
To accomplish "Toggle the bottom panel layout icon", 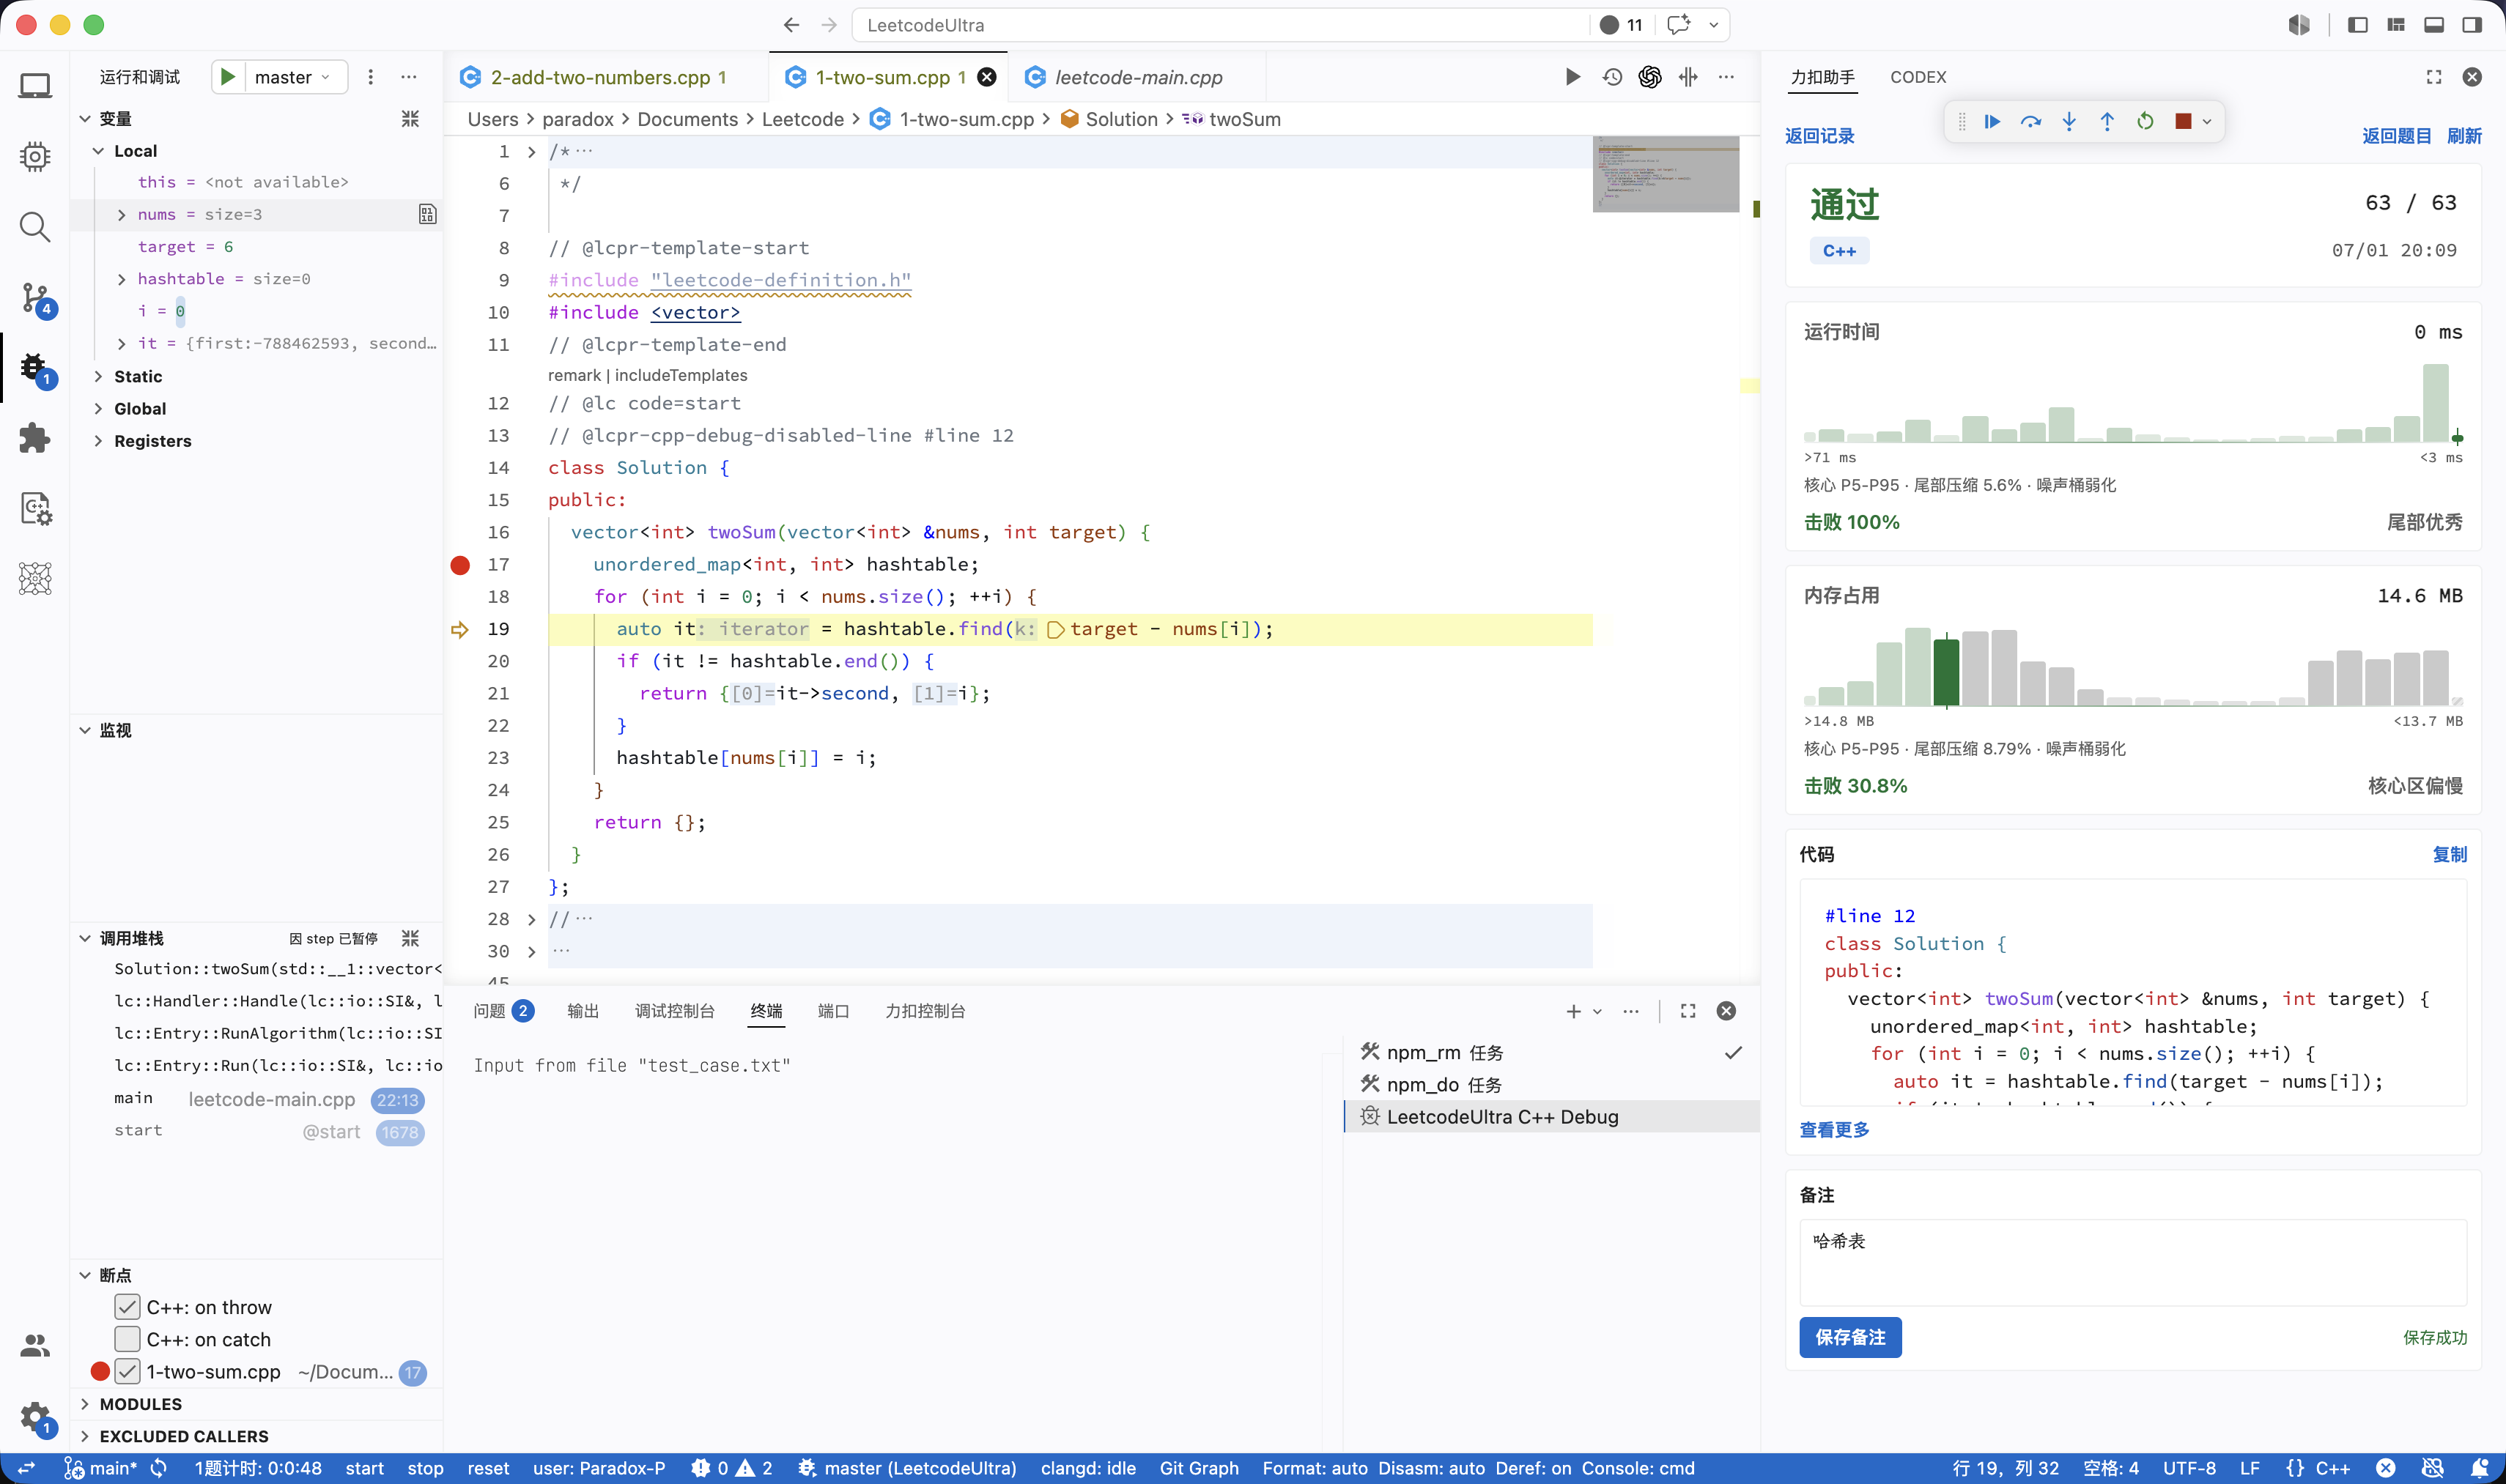I will (2434, 25).
